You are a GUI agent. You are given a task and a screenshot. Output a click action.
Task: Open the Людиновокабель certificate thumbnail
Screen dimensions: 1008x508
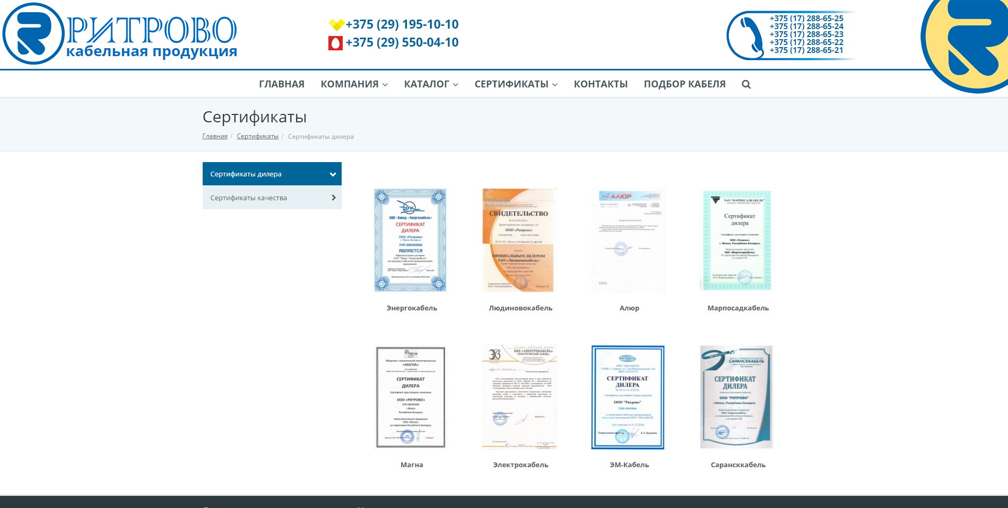click(519, 240)
